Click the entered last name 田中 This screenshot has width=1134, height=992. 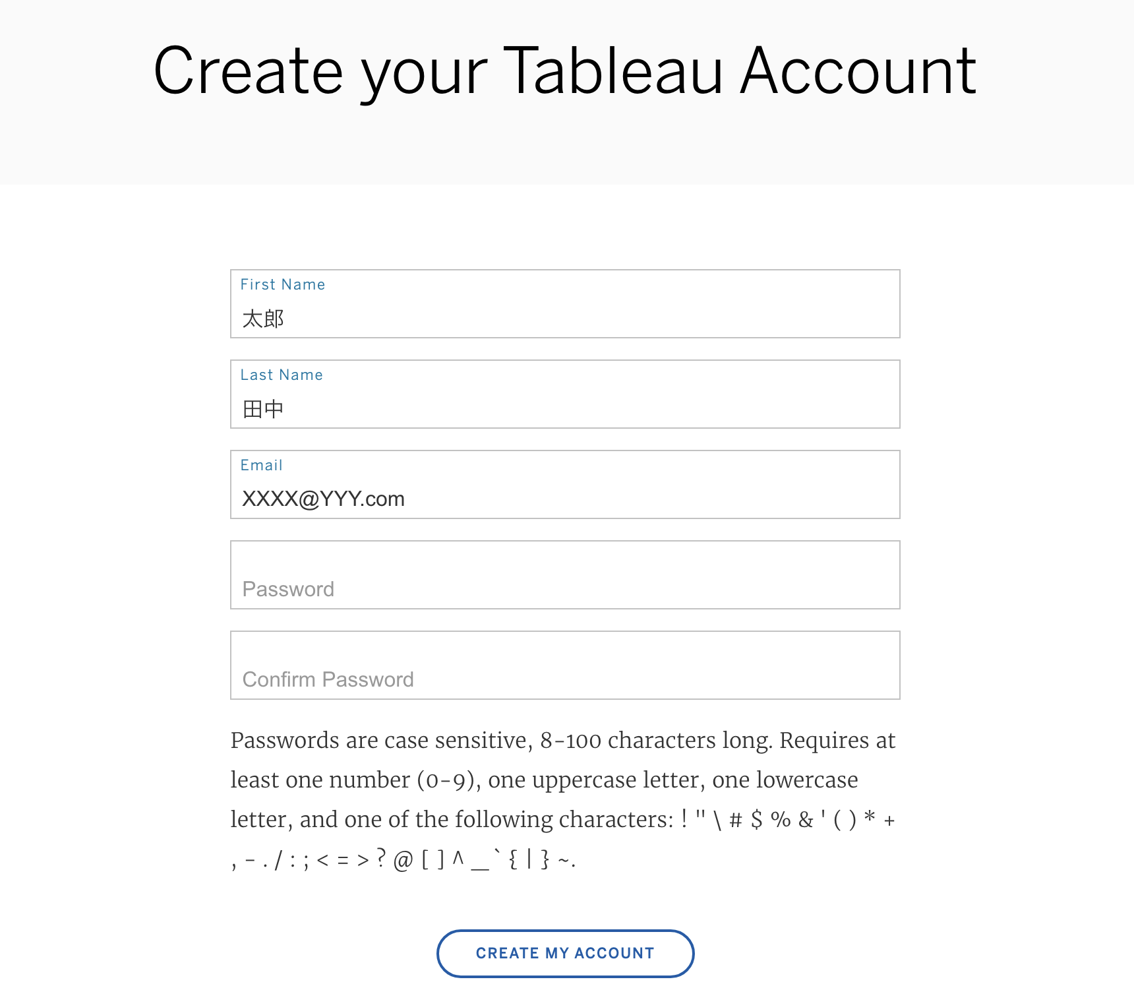(x=263, y=410)
